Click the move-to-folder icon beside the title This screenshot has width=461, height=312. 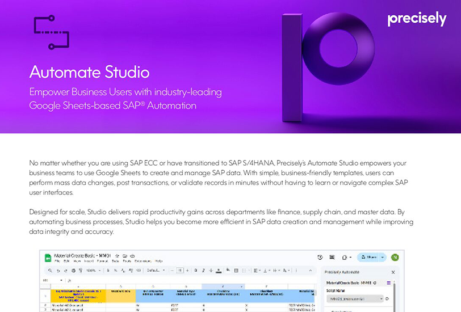click(125, 256)
